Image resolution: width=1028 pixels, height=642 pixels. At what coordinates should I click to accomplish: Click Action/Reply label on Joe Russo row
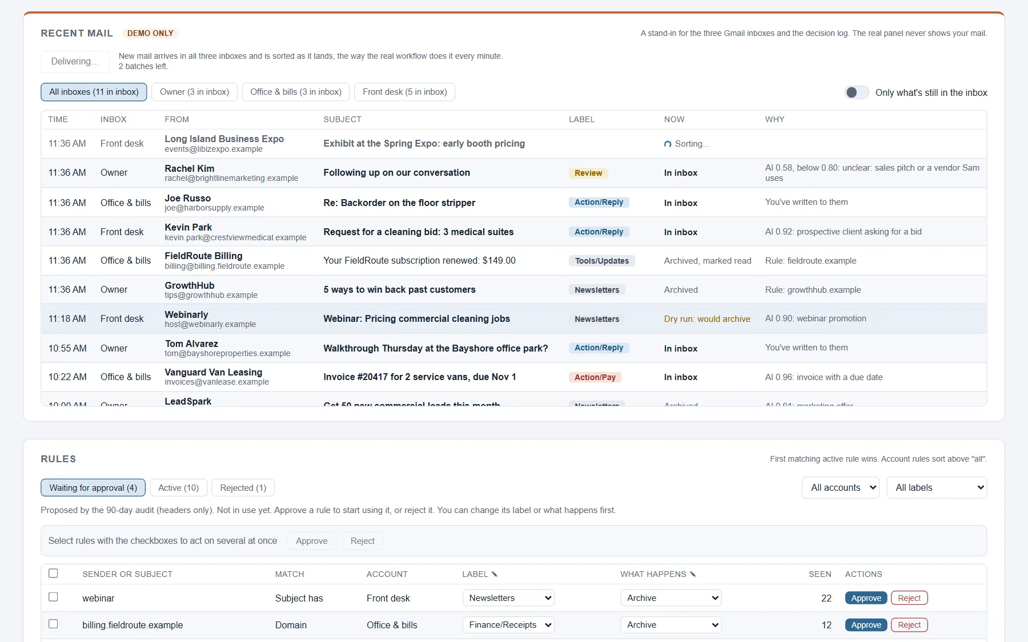pos(599,203)
